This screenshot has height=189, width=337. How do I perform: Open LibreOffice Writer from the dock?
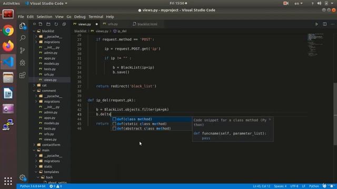tap(8, 93)
